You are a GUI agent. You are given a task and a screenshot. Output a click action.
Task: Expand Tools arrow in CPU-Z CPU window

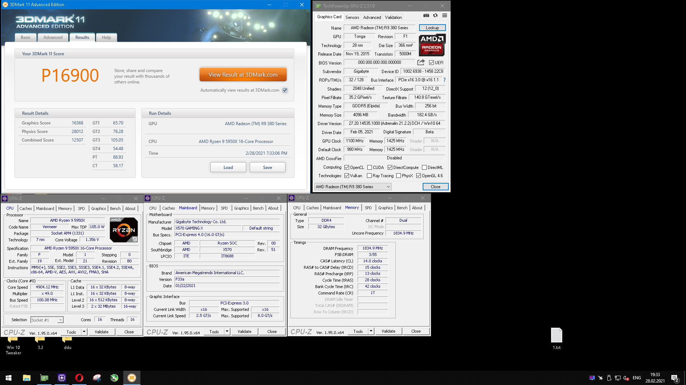pos(84,332)
